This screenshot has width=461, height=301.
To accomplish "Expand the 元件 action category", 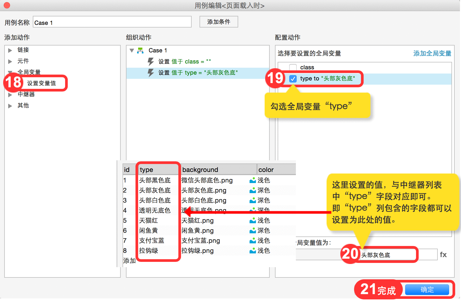I will point(10,61).
